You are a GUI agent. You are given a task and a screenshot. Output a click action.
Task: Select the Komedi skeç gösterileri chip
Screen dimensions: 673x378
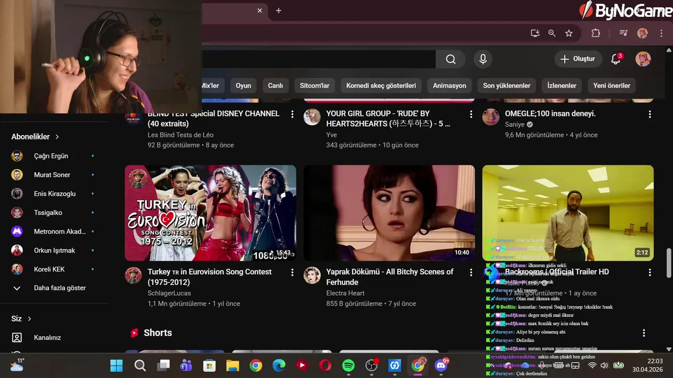(x=381, y=86)
